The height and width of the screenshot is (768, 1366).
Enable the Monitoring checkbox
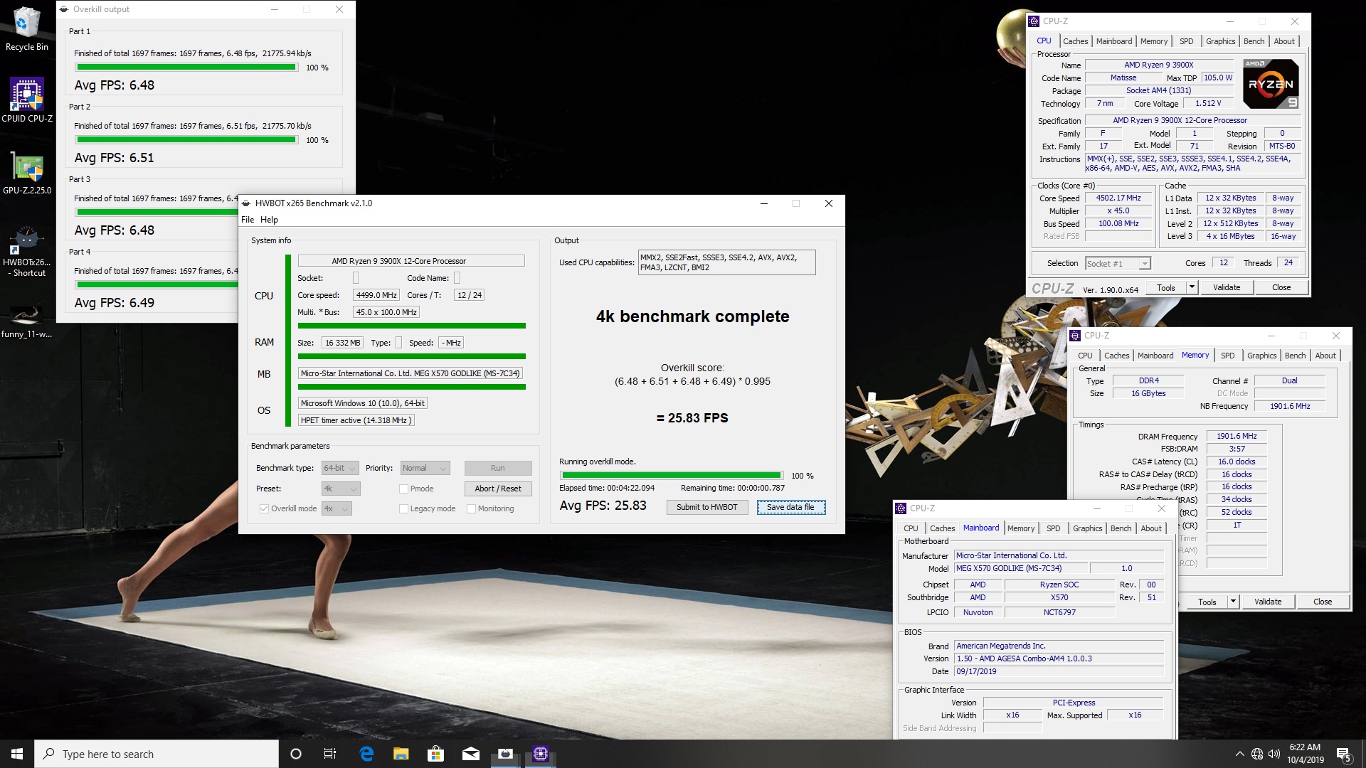click(471, 508)
